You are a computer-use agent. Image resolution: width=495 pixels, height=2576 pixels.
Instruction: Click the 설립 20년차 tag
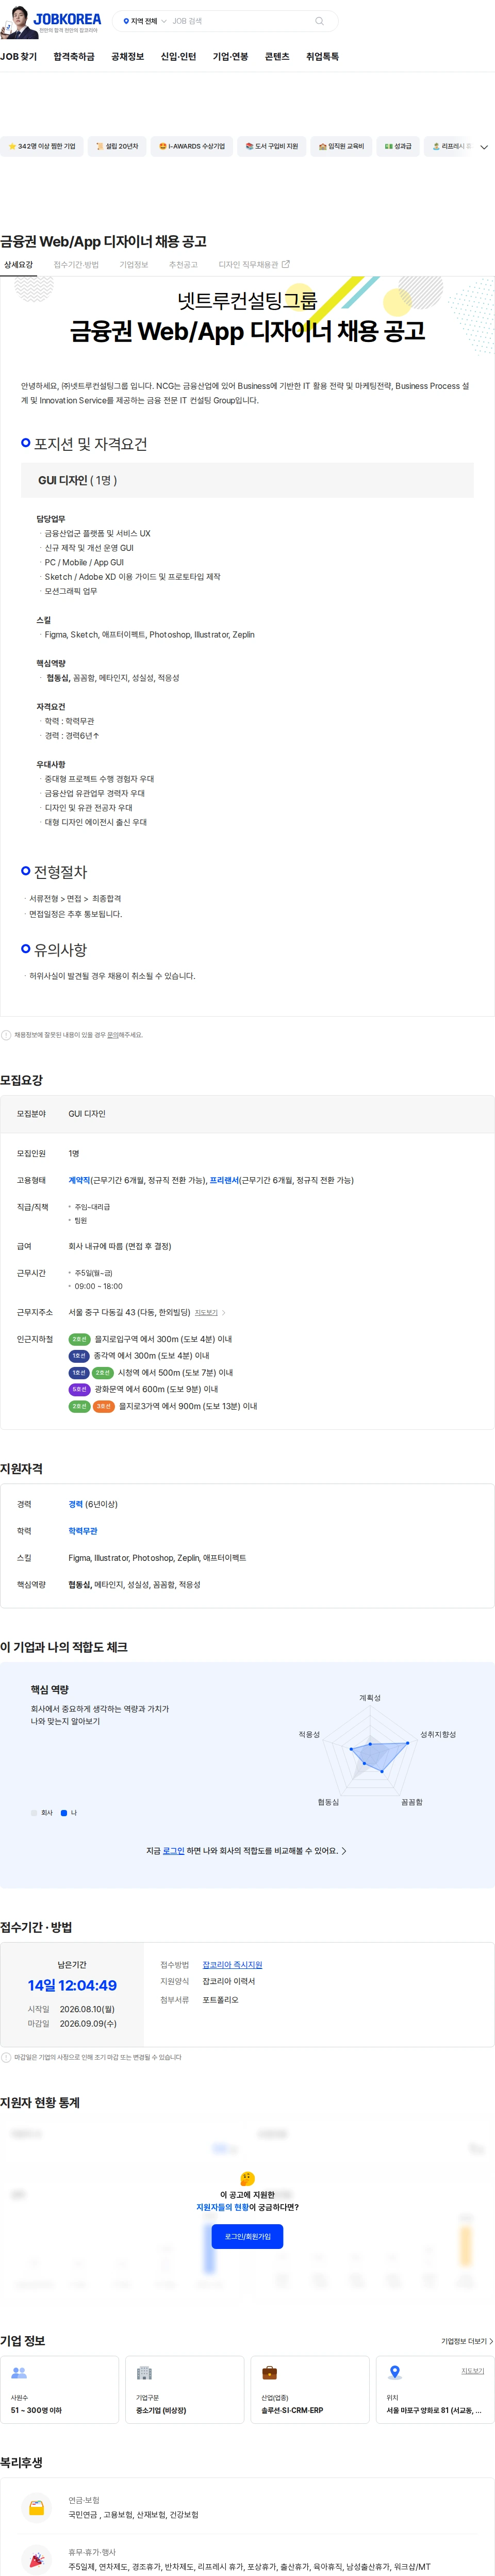click(x=117, y=146)
